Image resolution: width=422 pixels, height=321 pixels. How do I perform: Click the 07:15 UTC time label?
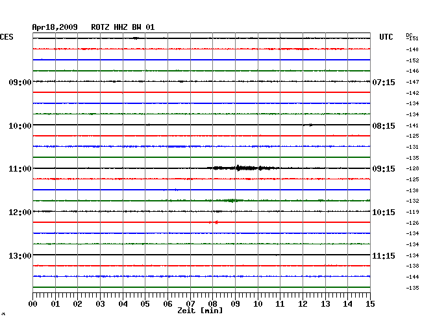pyautogui.click(x=384, y=82)
